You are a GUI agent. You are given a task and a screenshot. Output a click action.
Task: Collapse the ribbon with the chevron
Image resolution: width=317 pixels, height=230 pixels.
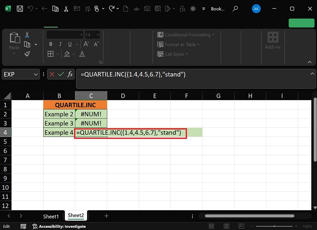click(310, 62)
